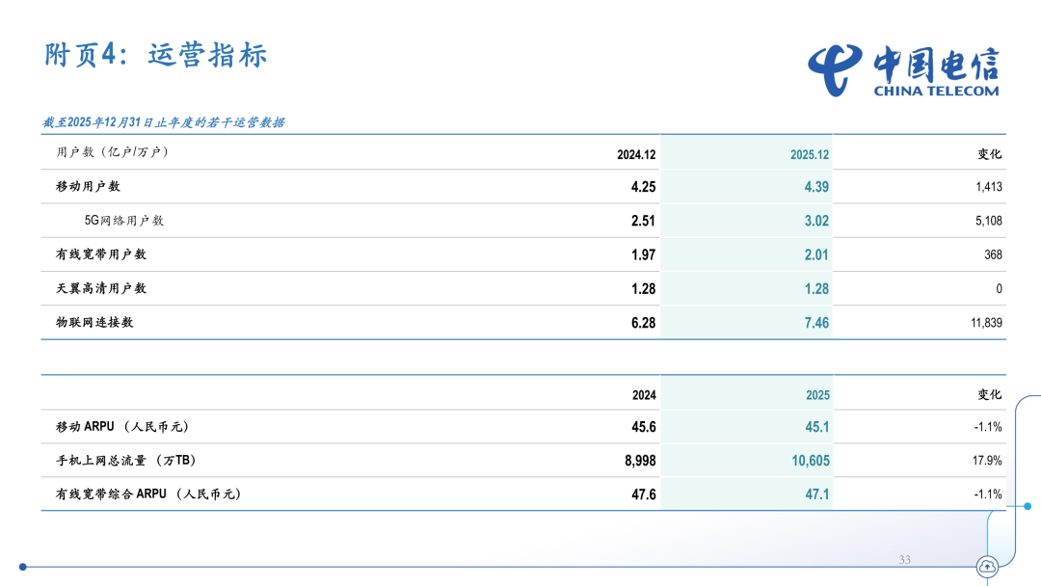The image size is (1041, 586).
Task: Click the 有线宽带综合 ARPU row label
Action: point(147,494)
